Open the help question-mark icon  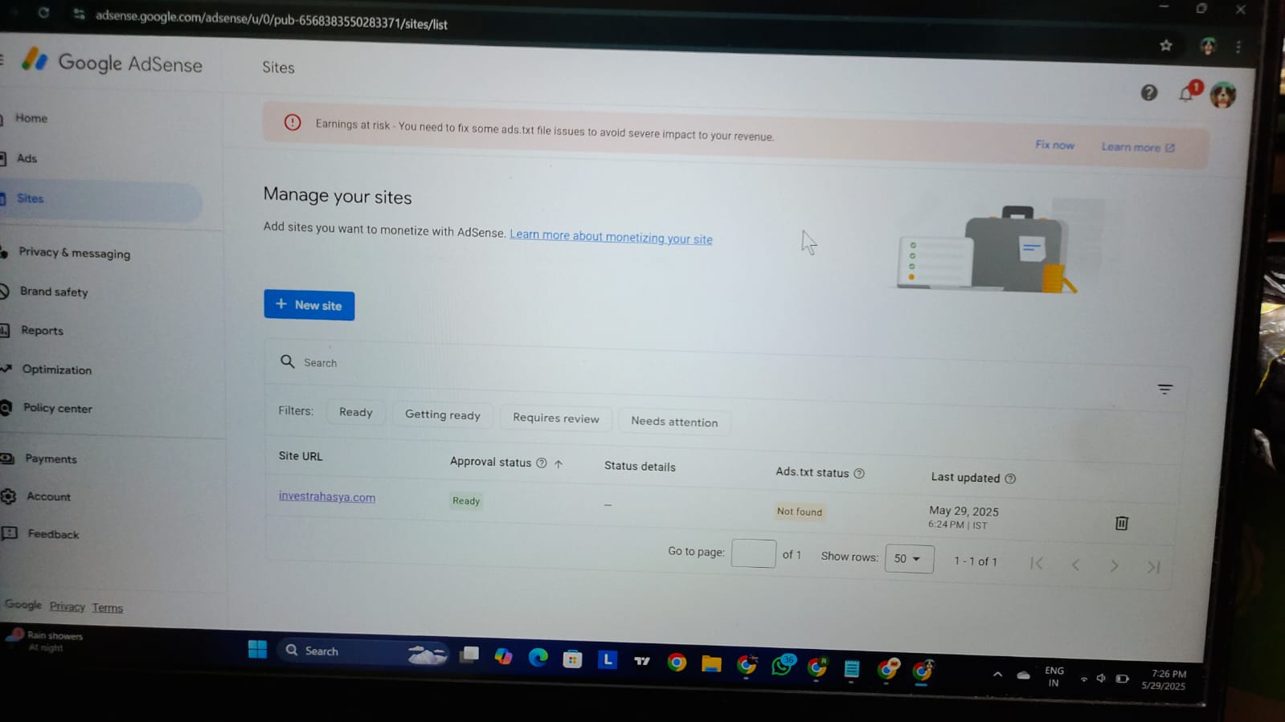[x=1149, y=93]
